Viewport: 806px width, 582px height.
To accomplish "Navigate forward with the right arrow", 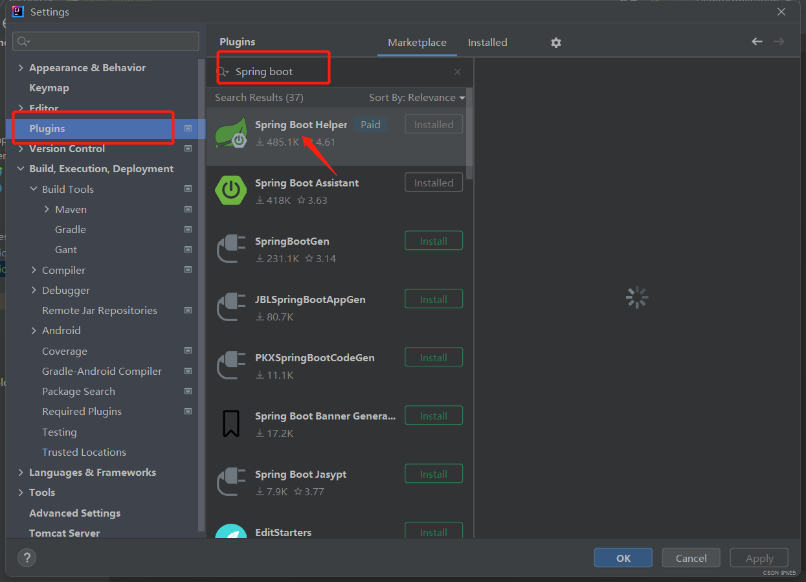I will click(779, 41).
